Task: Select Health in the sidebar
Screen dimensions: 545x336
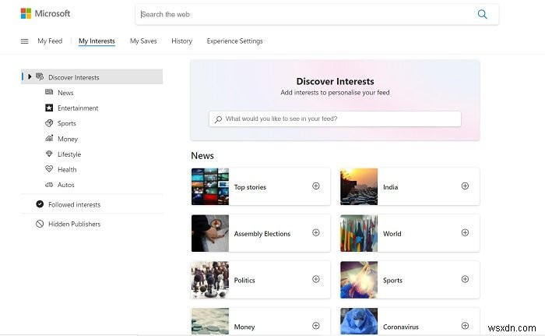Action: pyautogui.click(x=67, y=170)
